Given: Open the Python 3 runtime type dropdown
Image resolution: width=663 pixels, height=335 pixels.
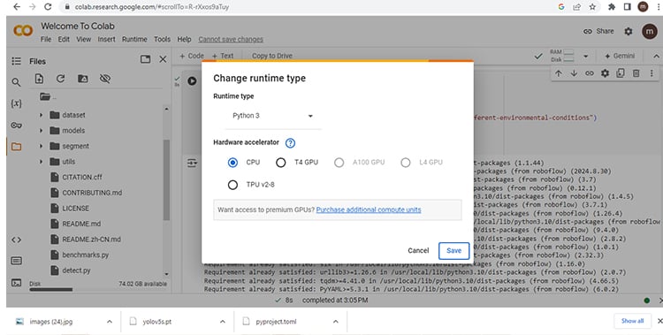Looking at the screenshot, I should pyautogui.click(x=273, y=116).
